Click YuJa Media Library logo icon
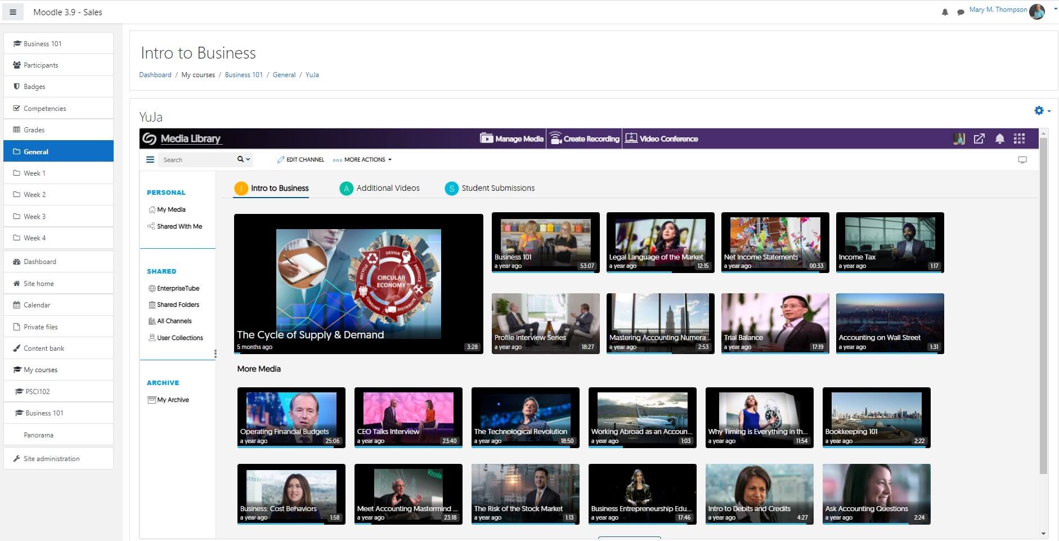 pos(149,138)
